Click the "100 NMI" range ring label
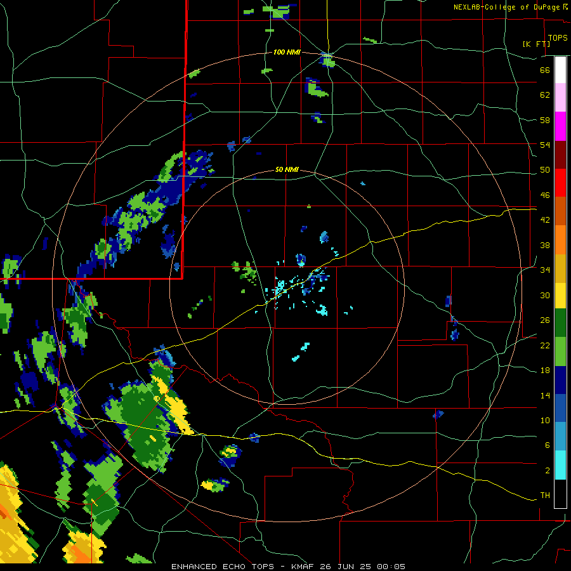 click(x=287, y=53)
